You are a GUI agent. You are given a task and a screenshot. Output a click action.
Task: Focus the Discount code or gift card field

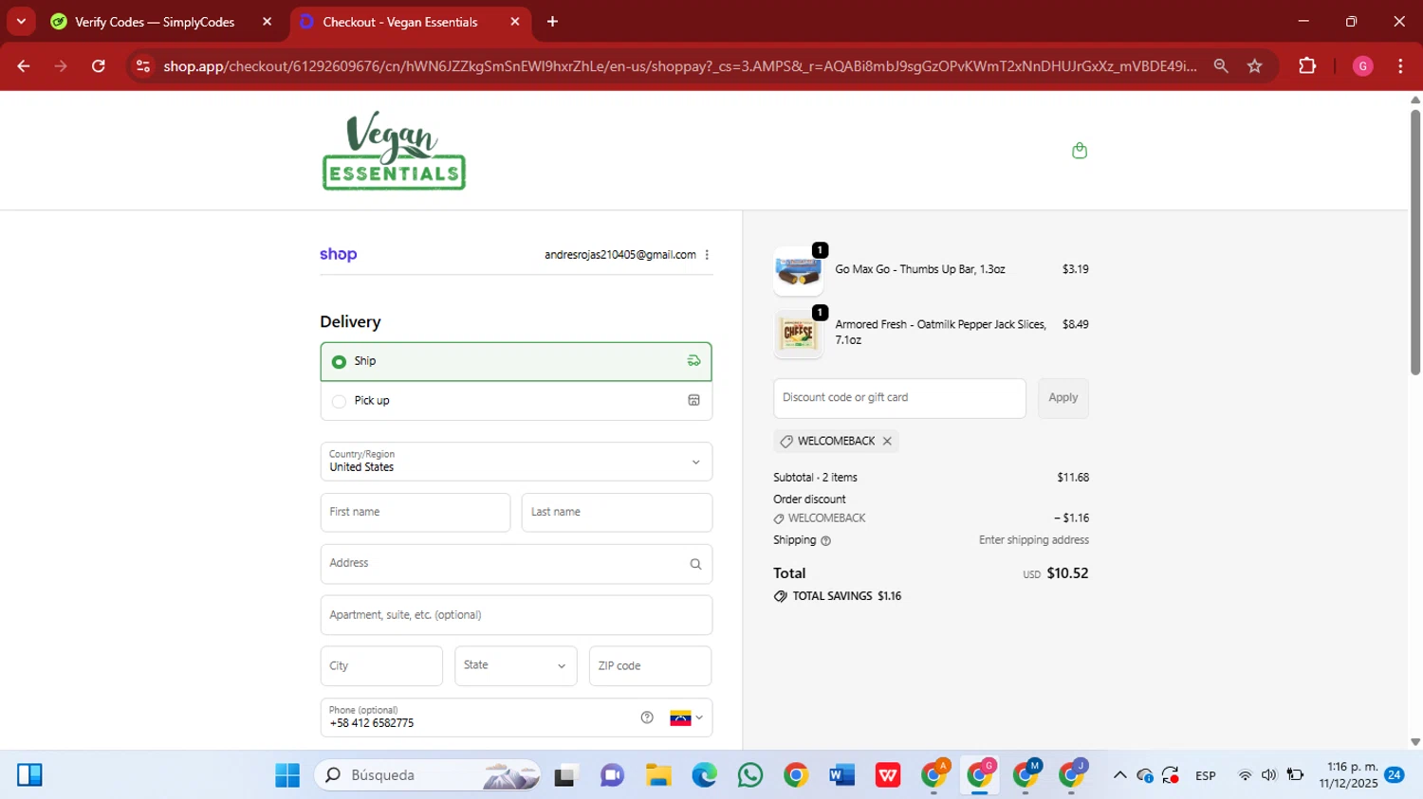[x=899, y=398]
